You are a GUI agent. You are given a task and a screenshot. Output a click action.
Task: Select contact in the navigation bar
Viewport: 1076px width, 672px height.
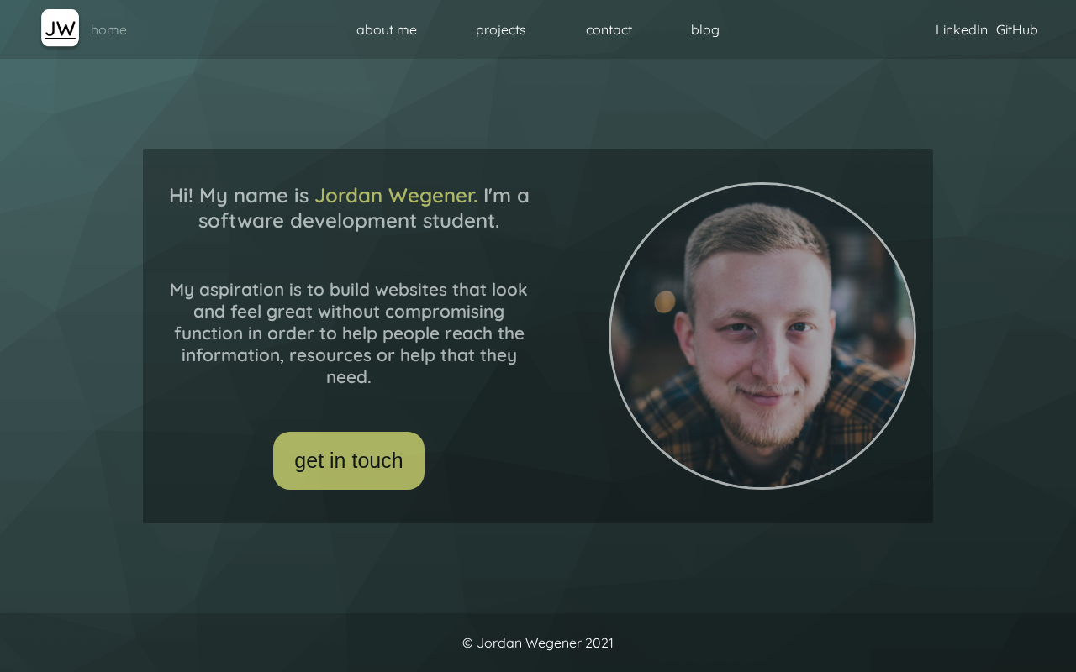609,30
